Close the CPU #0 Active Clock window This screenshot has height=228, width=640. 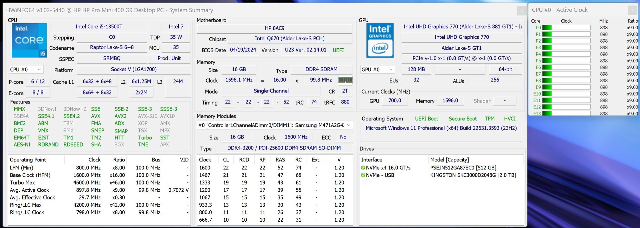(632, 10)
